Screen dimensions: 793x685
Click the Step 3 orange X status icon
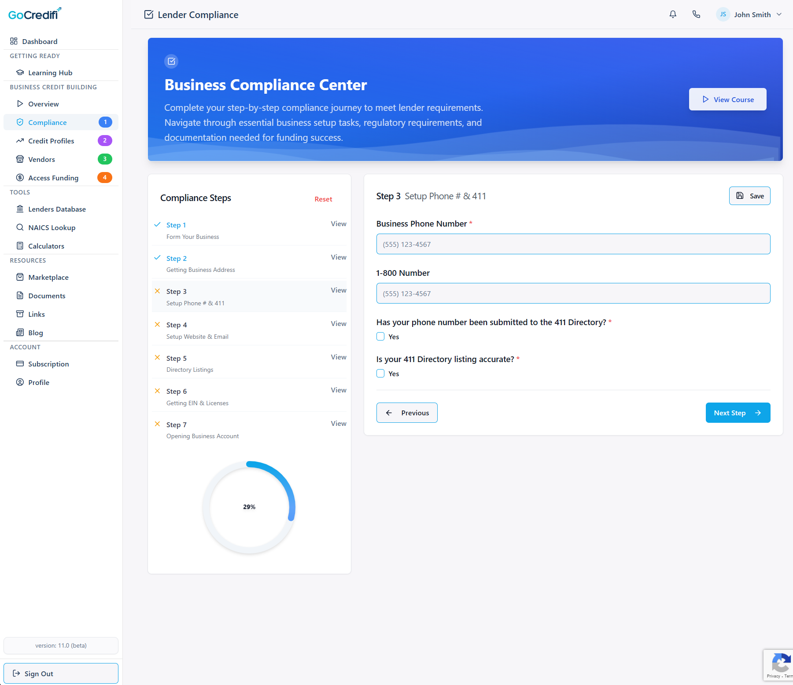[x=157, y=291]
